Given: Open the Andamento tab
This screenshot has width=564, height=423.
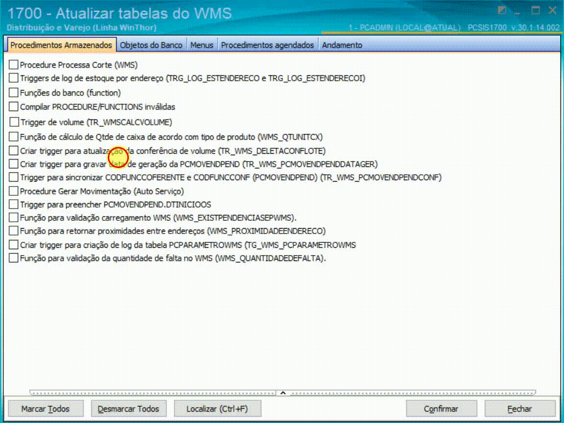Looking at the screenshot, I should pos(342,46).
